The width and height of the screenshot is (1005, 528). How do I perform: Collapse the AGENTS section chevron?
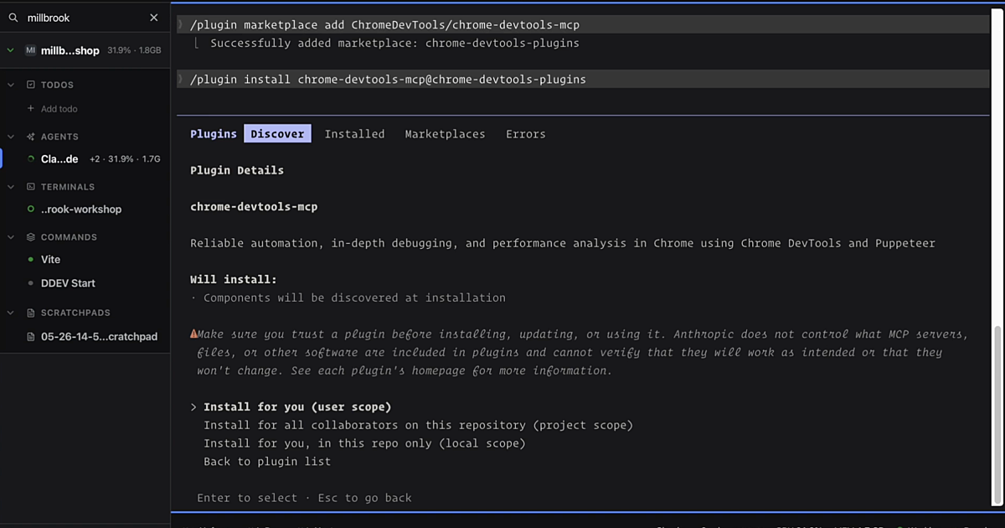pos(11,137)
